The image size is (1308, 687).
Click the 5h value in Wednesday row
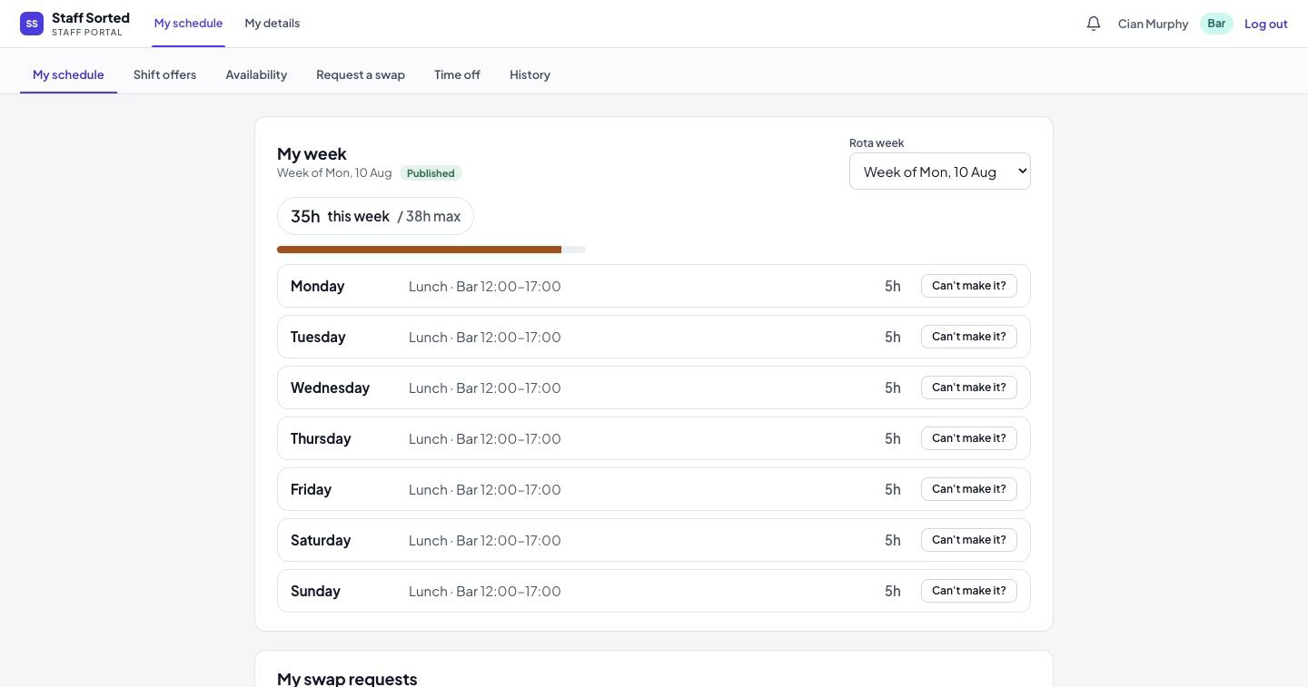893,388
